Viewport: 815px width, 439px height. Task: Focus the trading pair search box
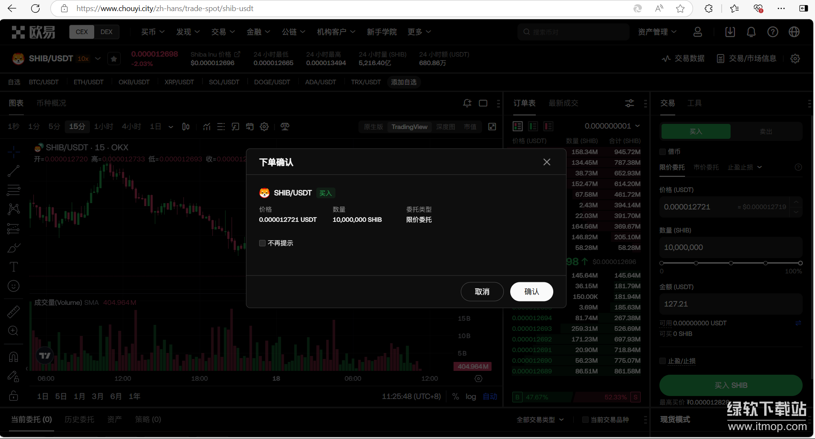pyautogui.click(x=573, y=32)
